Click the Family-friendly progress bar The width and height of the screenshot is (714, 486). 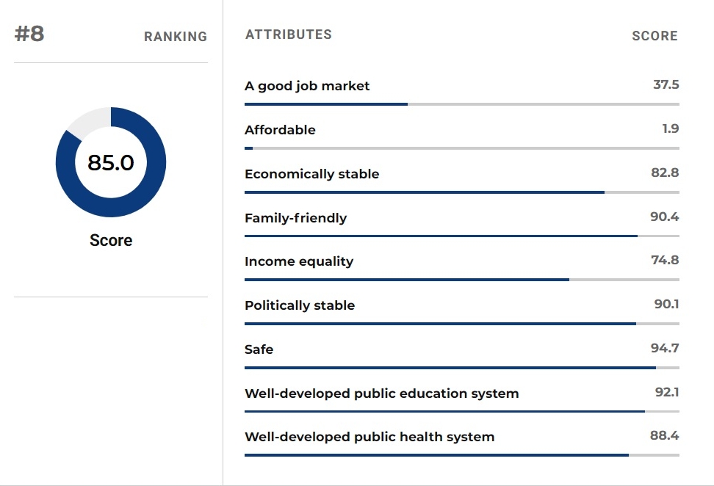(x=462, y=236)
